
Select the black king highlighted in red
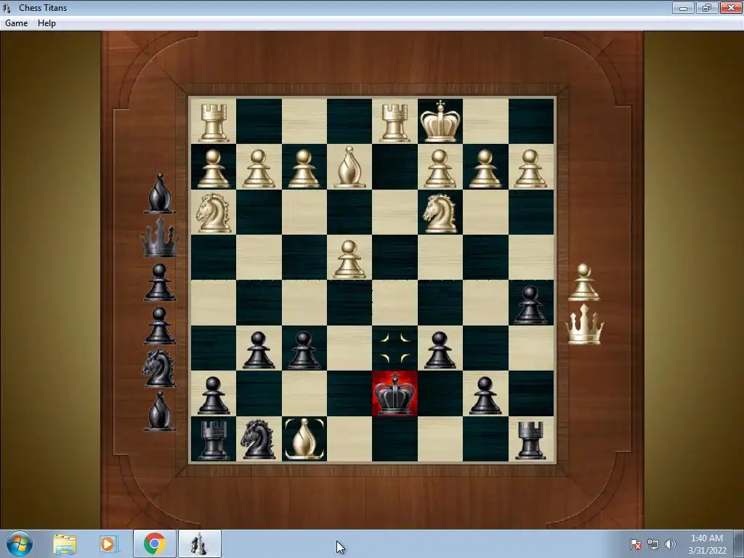[395, 393]
